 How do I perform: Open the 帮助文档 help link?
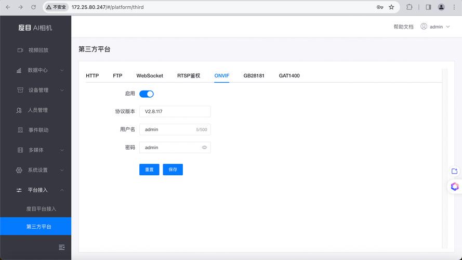(403, 27)
